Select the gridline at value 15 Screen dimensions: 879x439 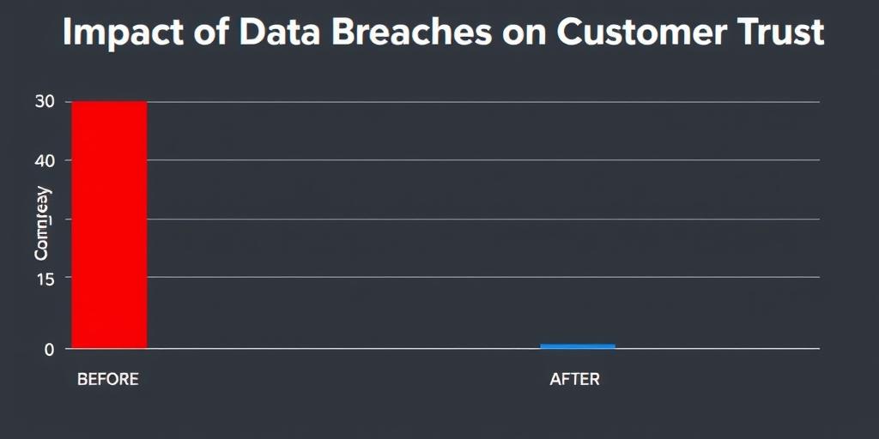pyautogui.click(x=481, y=278)
